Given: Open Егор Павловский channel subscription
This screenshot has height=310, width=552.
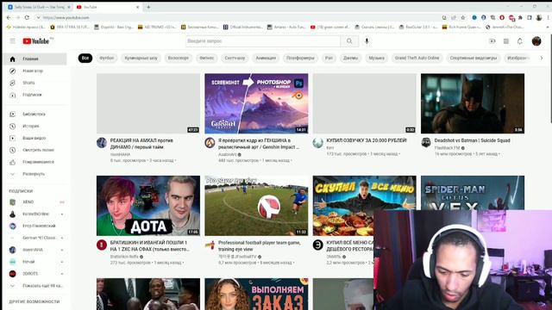Looking at the screenshot, I should point(34,226).
